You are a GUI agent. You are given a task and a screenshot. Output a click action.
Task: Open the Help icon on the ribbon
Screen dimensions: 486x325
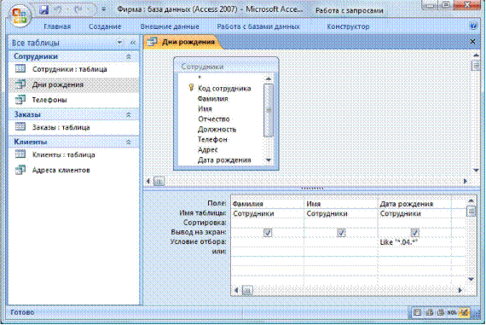(x=473, y=26)
